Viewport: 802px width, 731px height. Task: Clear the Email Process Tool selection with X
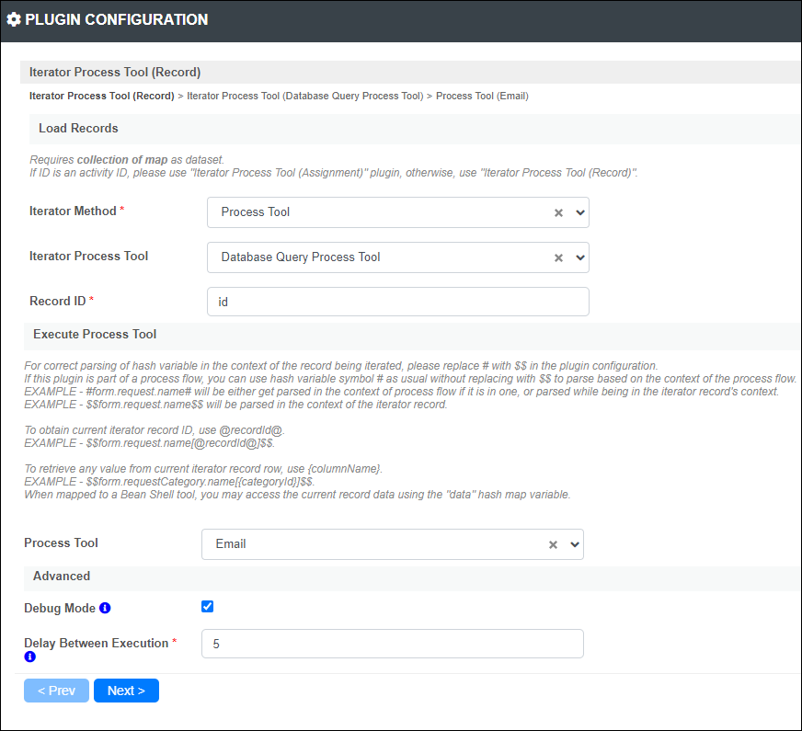(x=553, y=544)
